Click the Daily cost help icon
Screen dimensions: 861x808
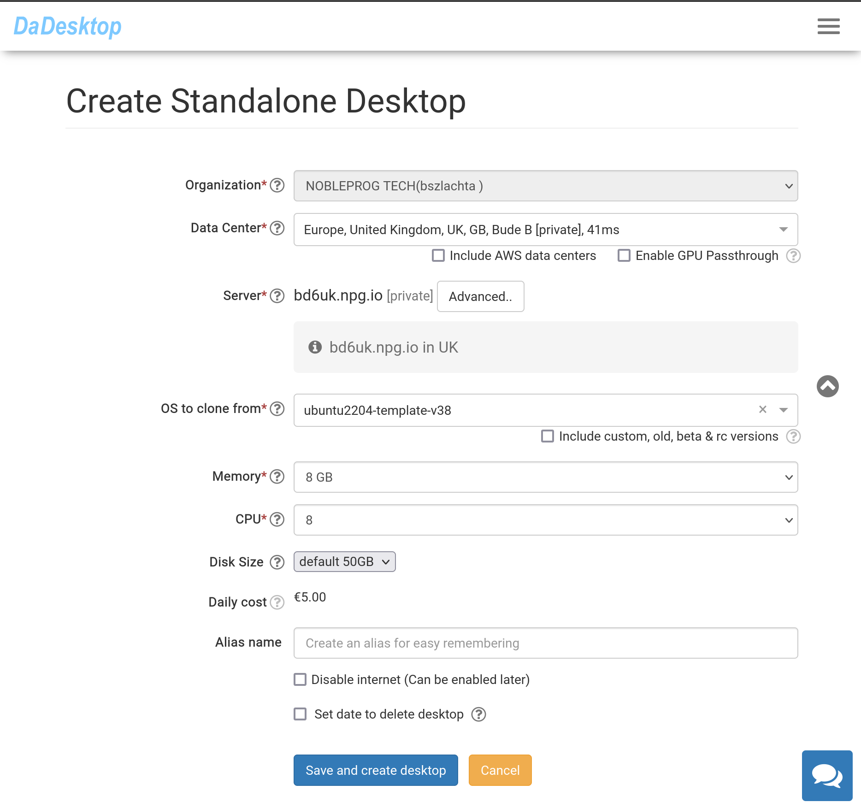tap(277, 602)
